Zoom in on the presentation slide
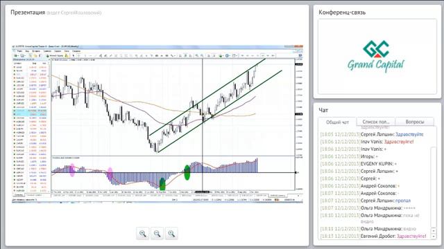This screenshot has height=249, width=444. click(x=143, y=234)
